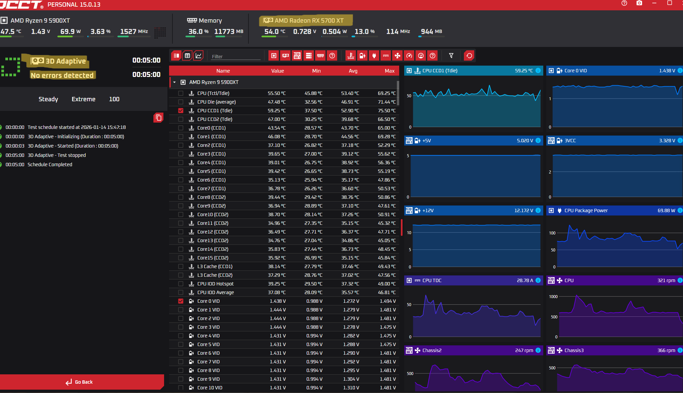Sort the sensor table by Value column
Screen dimensions: 683x393
(x=277, y=71)
